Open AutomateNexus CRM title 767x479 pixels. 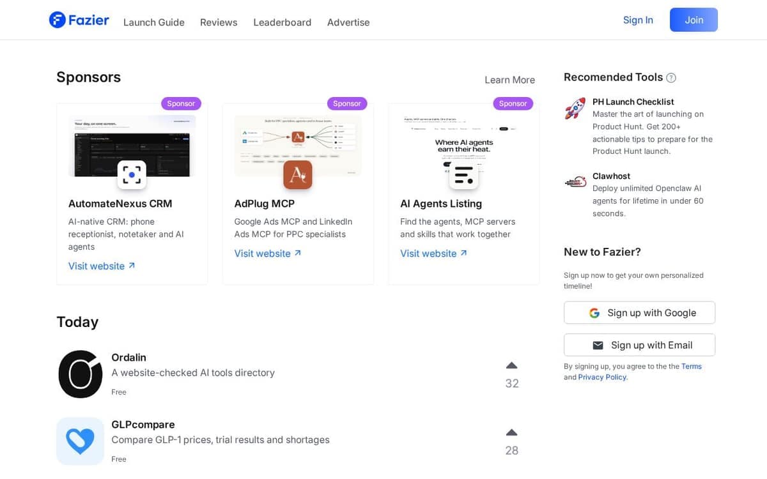coord(120,204)
